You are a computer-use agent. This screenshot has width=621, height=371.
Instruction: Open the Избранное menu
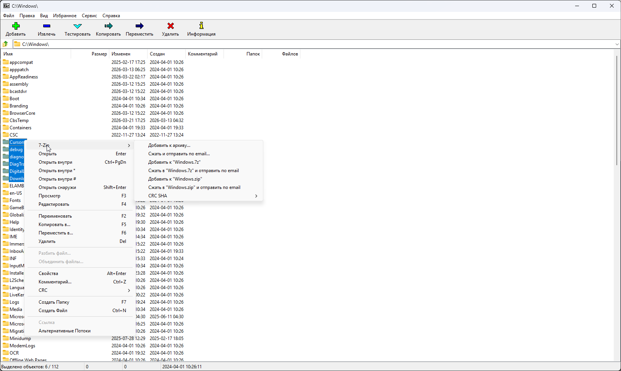point(65,16)
